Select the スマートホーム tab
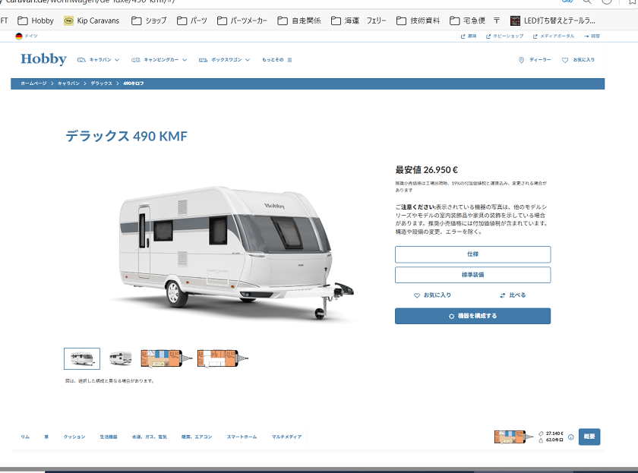This screenshot has height=473, width=638. point(242,437)
